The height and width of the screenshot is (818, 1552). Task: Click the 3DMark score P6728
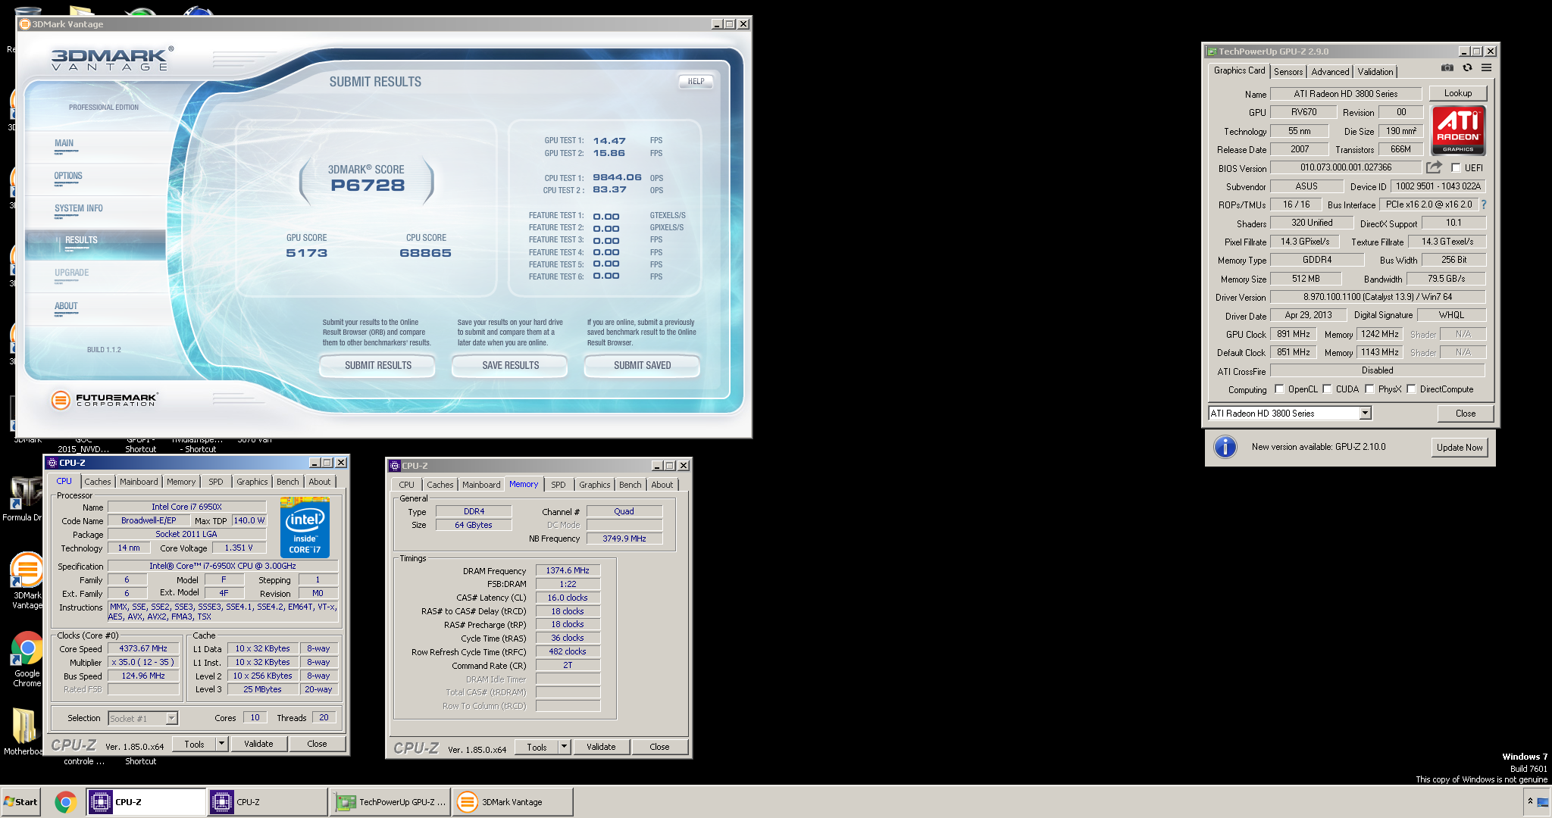click(368, 186)
